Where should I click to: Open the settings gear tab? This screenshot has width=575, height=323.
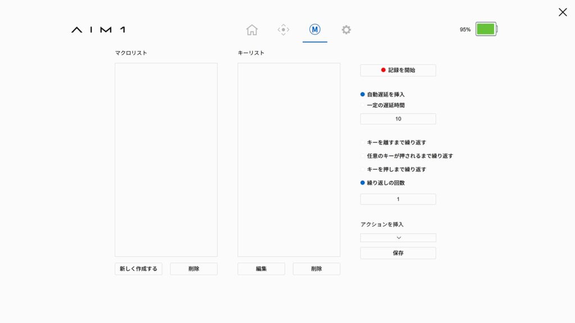tap(346, 30)
